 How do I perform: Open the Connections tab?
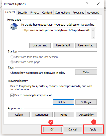pos(62,13)
